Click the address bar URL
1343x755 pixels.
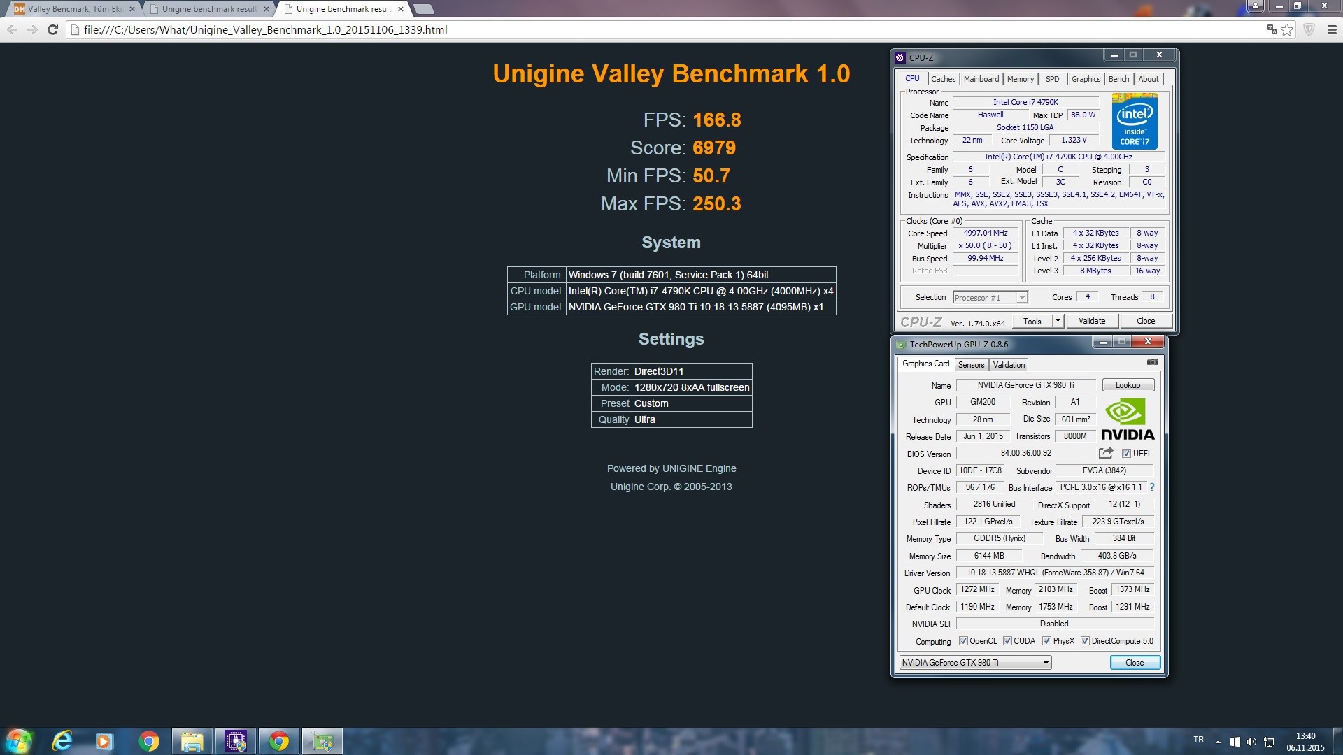[266, 29]
